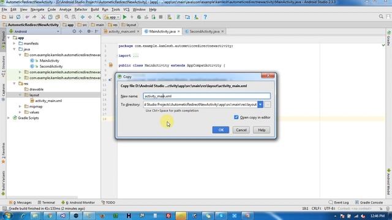392x220 pixels.
Task: Expand the manifests folder
Action: click(14, 43)
